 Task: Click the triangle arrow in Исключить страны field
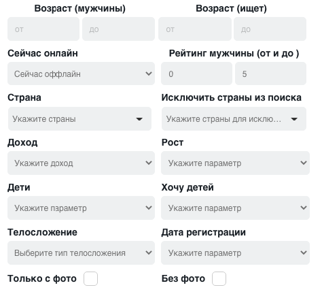click(x=294, y=119)
